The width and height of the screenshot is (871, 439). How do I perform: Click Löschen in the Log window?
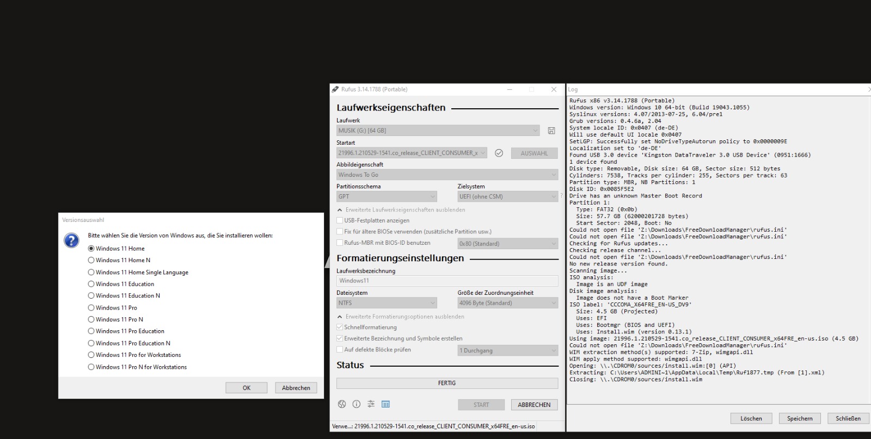tap(751, 418)
